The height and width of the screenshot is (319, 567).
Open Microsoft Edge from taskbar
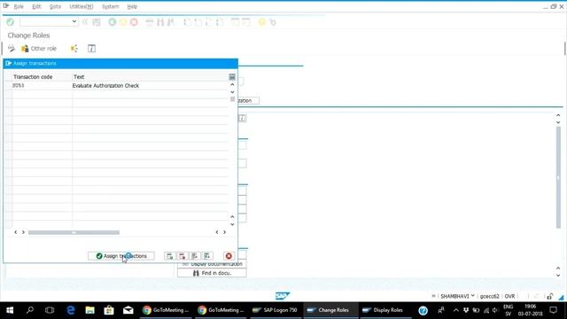pos(71,310)
